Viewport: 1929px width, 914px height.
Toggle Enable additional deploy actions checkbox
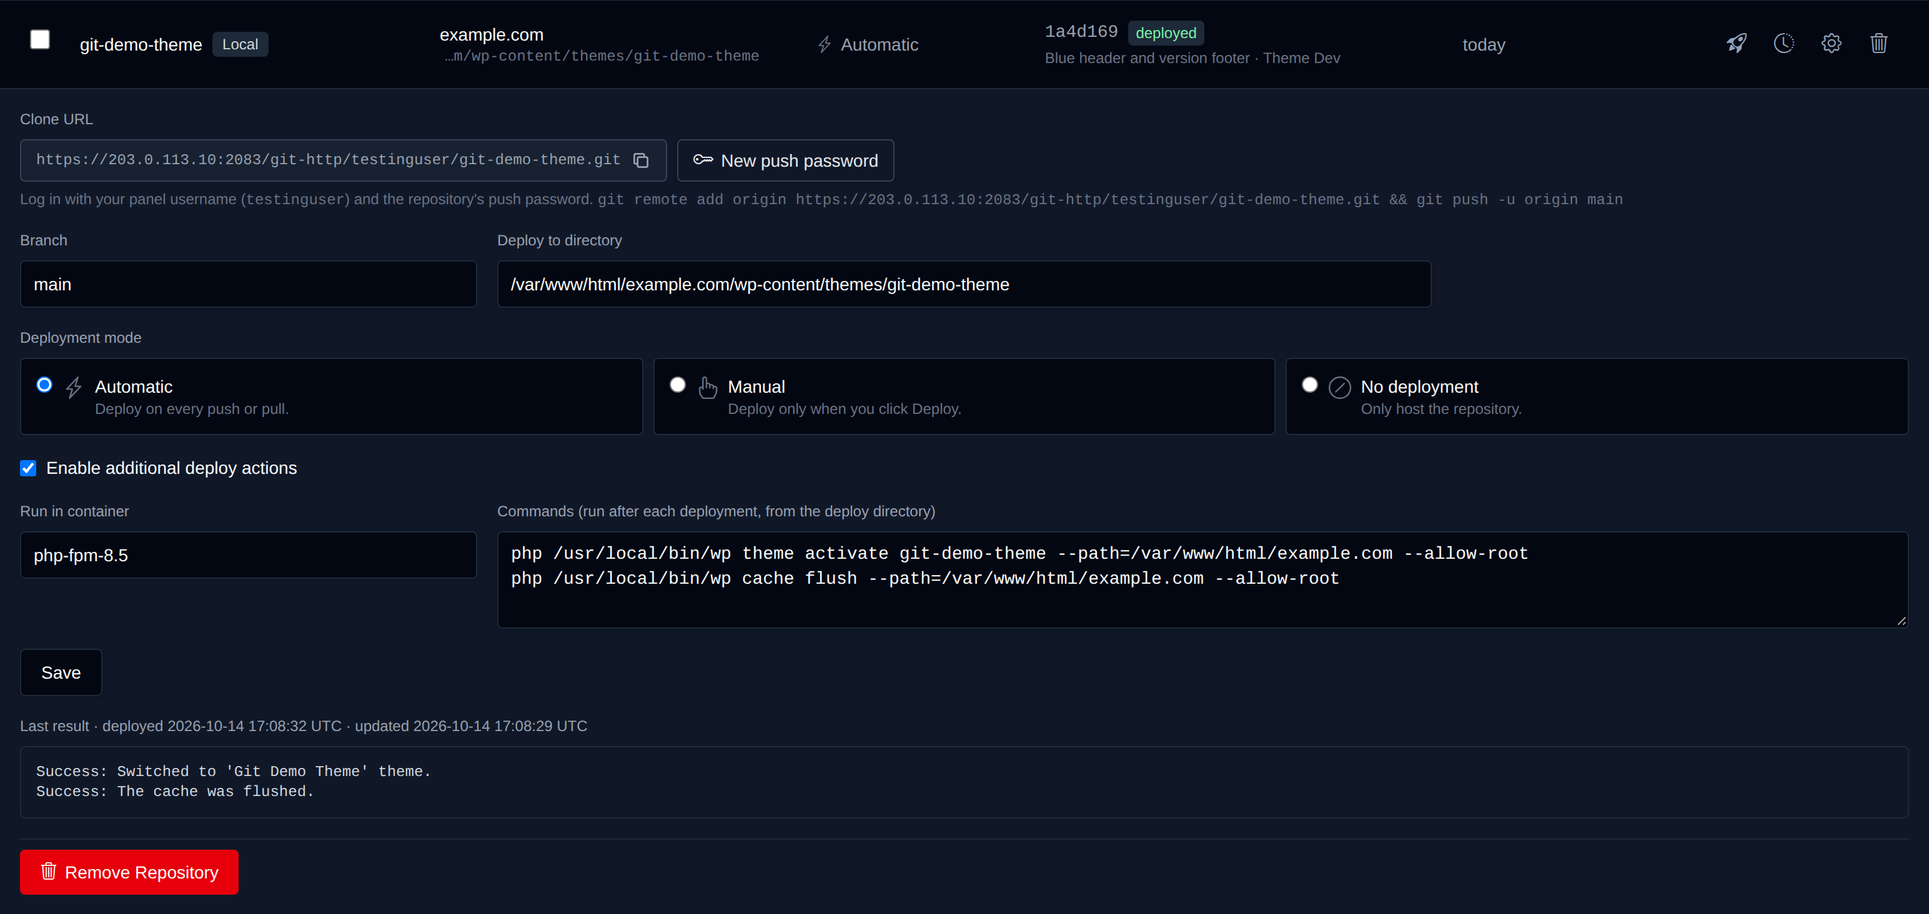click(x=29, y=469)
